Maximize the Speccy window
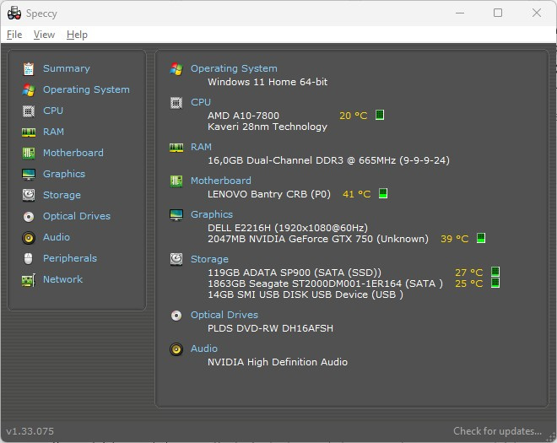The image size is (557, 443). [498, 14]
